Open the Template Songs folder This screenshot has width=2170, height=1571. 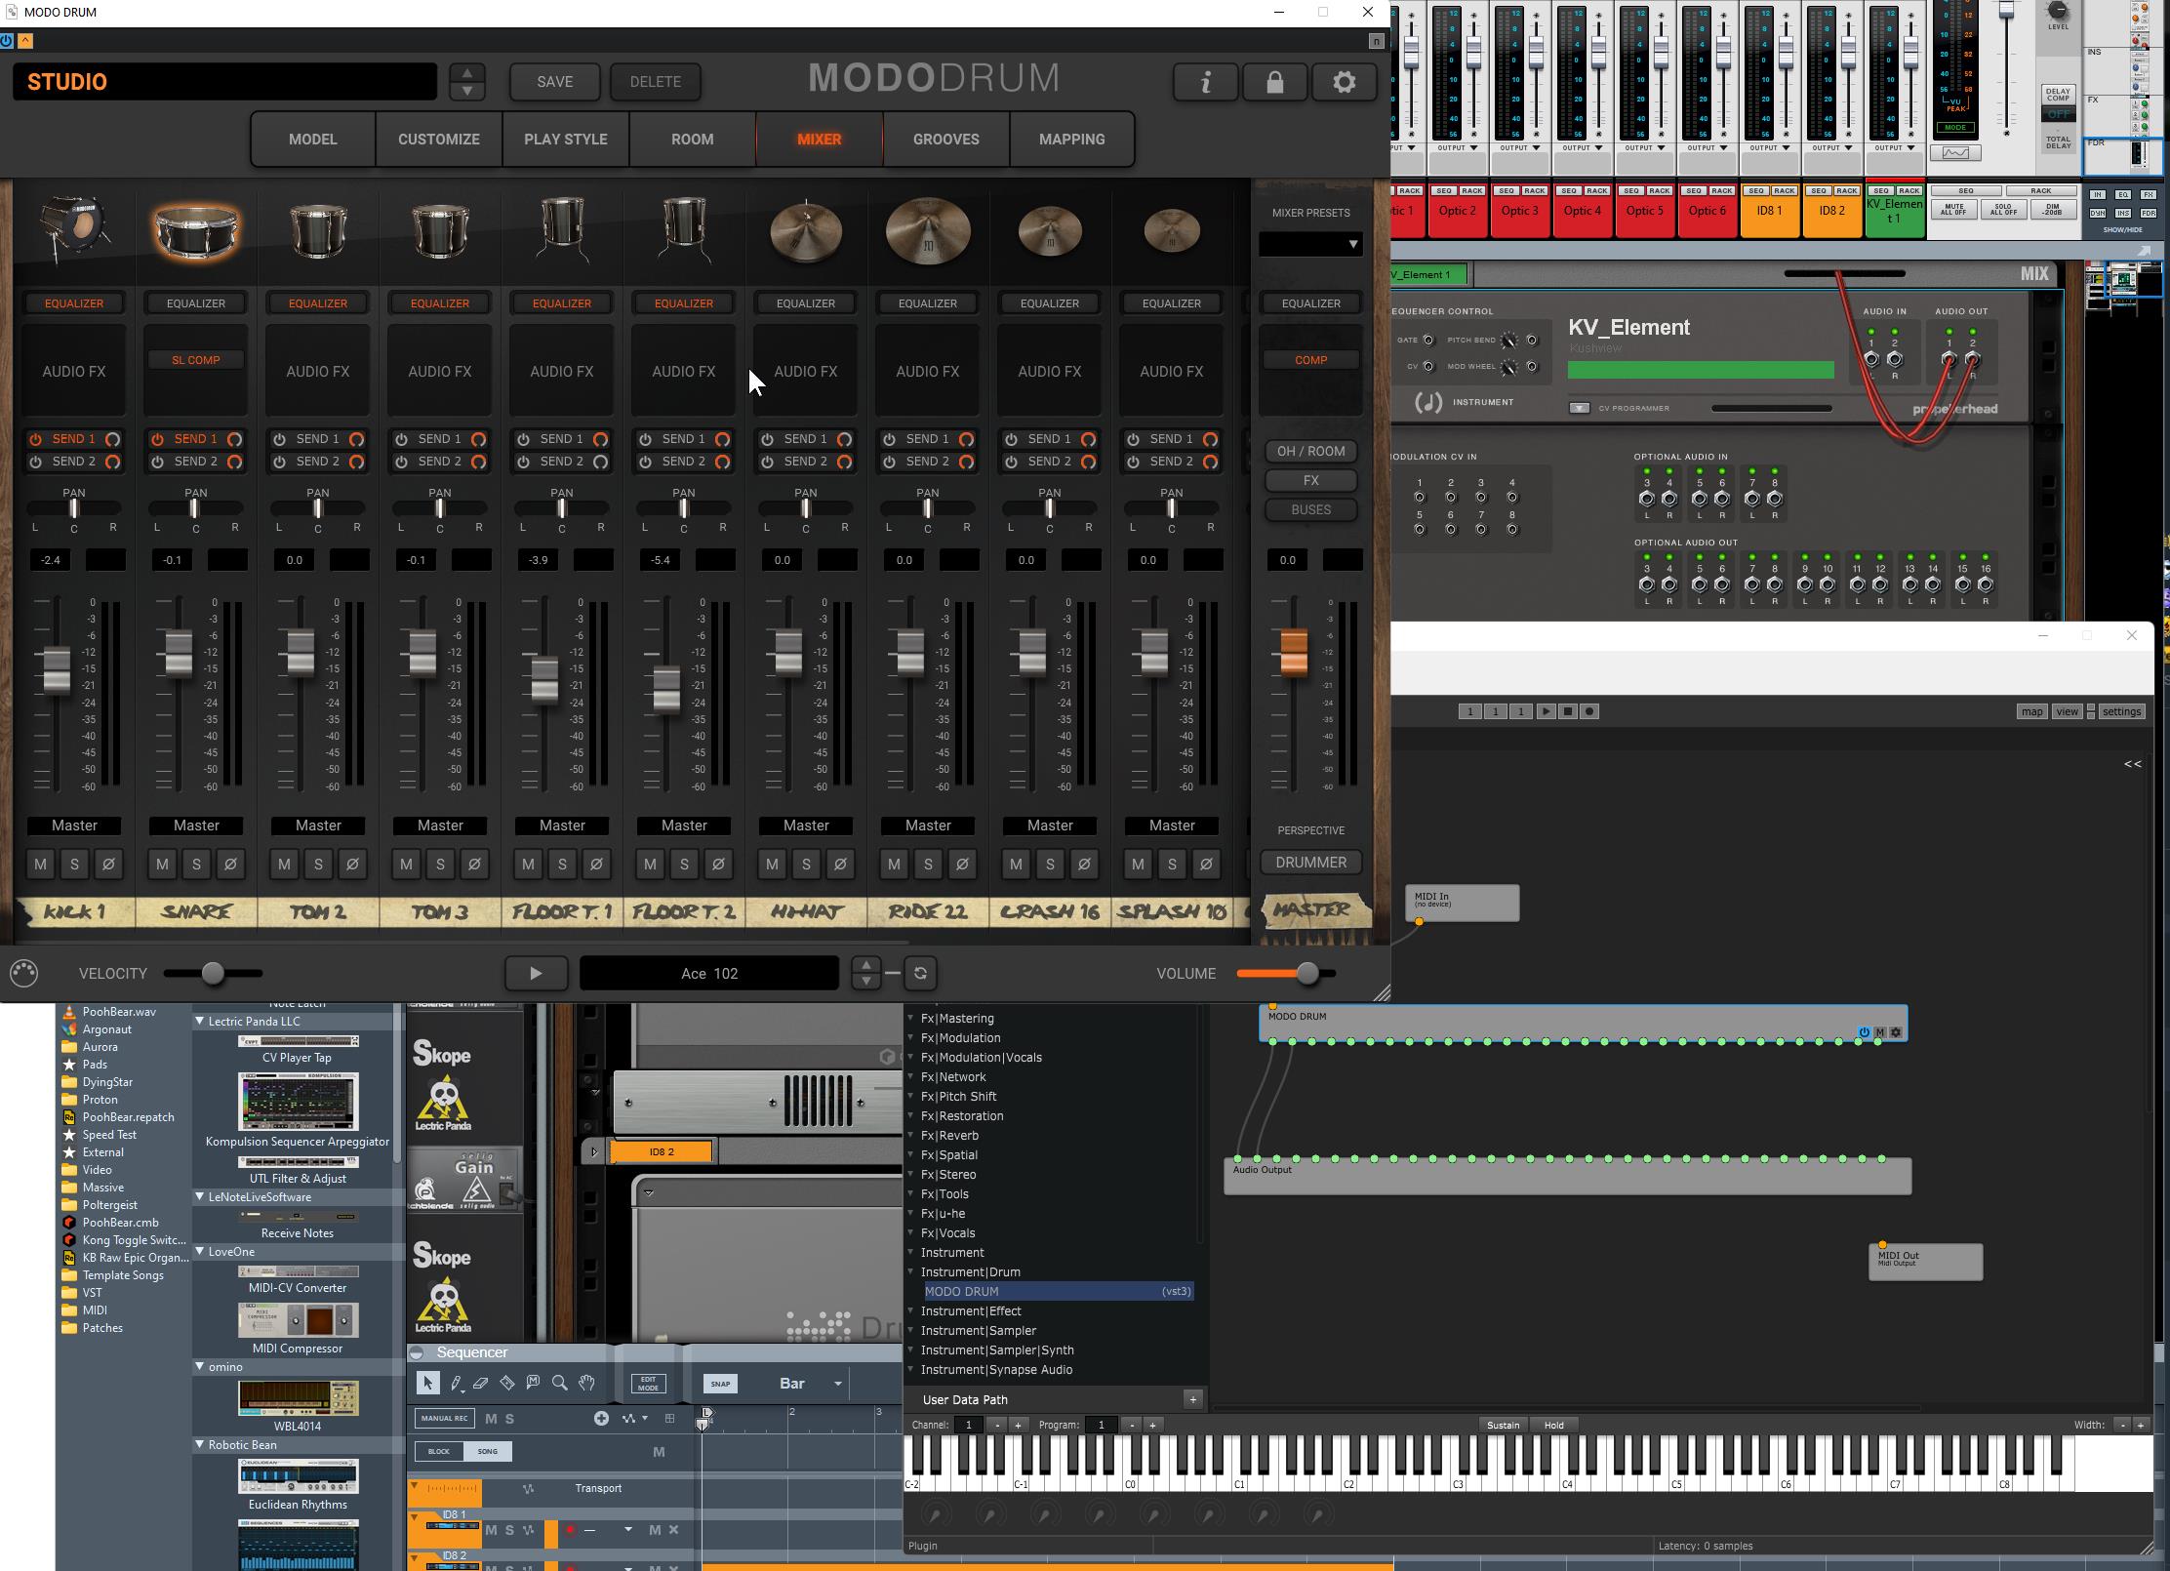click(x=123, y=1275)
